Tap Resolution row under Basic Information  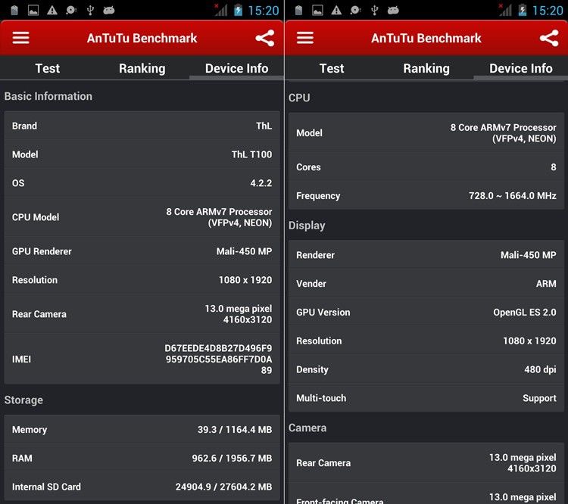click(142, 280)
